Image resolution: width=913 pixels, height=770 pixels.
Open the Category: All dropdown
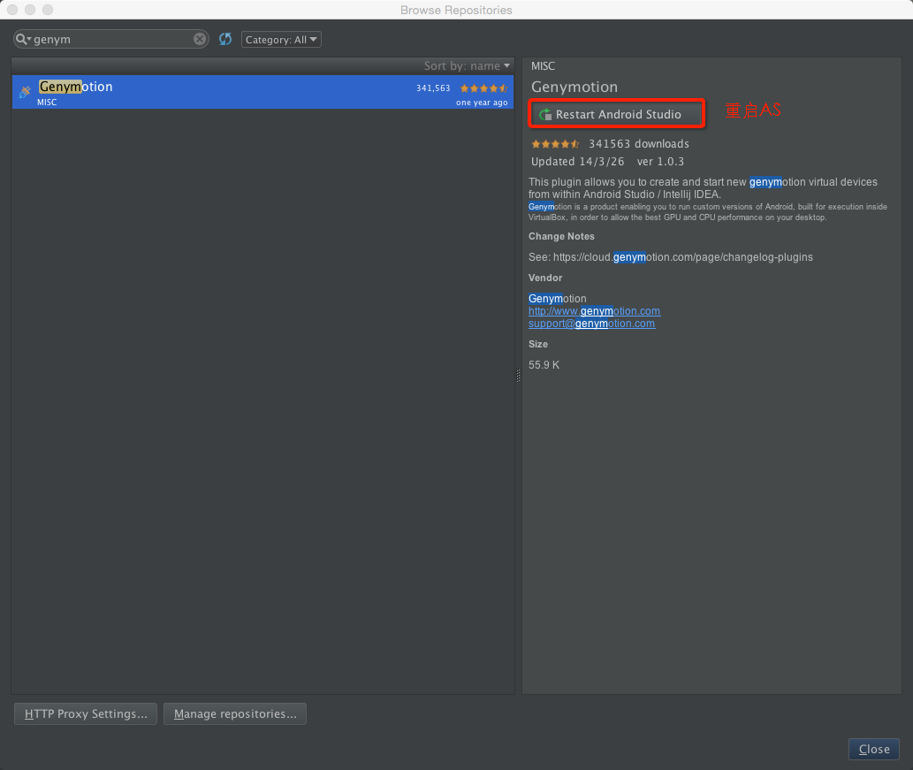click(x=281, y=40)
